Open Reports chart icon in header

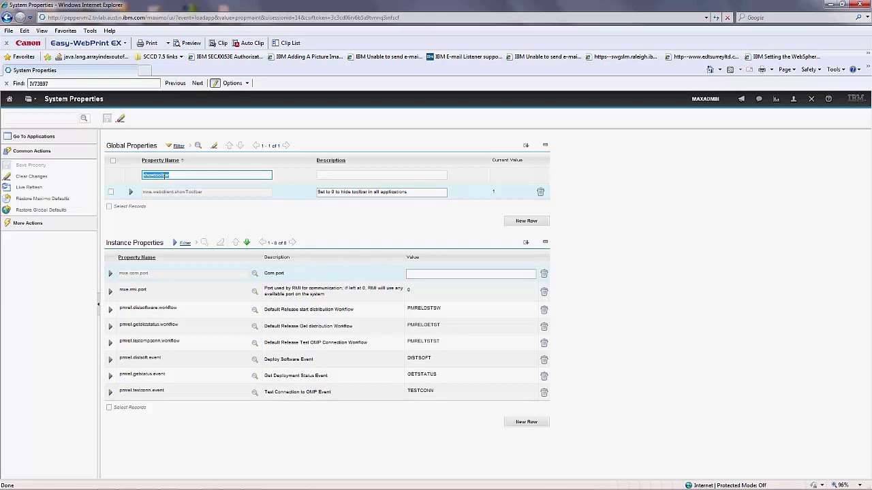point(776,99)
